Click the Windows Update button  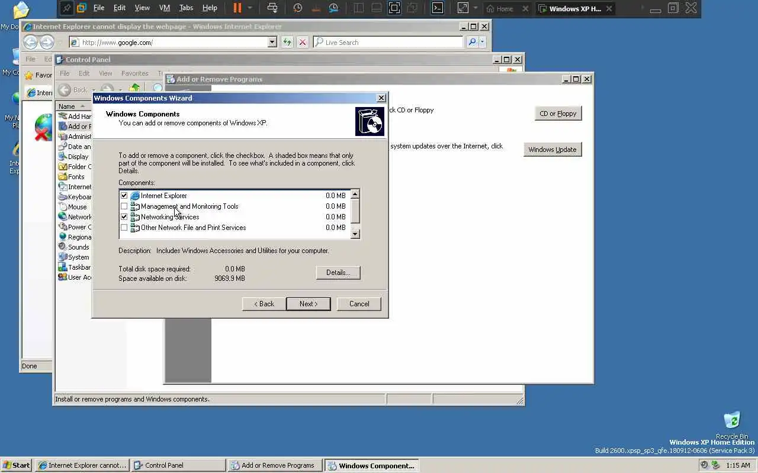553,150
